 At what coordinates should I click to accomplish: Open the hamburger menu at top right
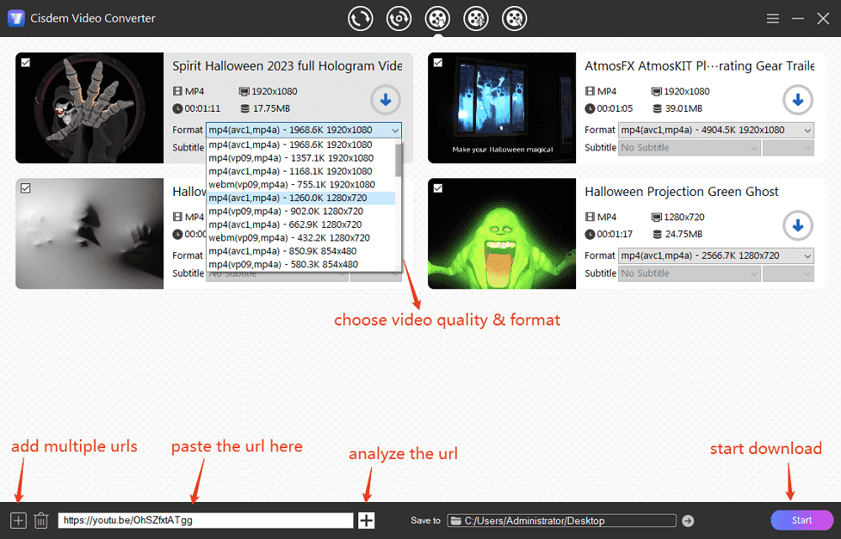pos(772,17)
